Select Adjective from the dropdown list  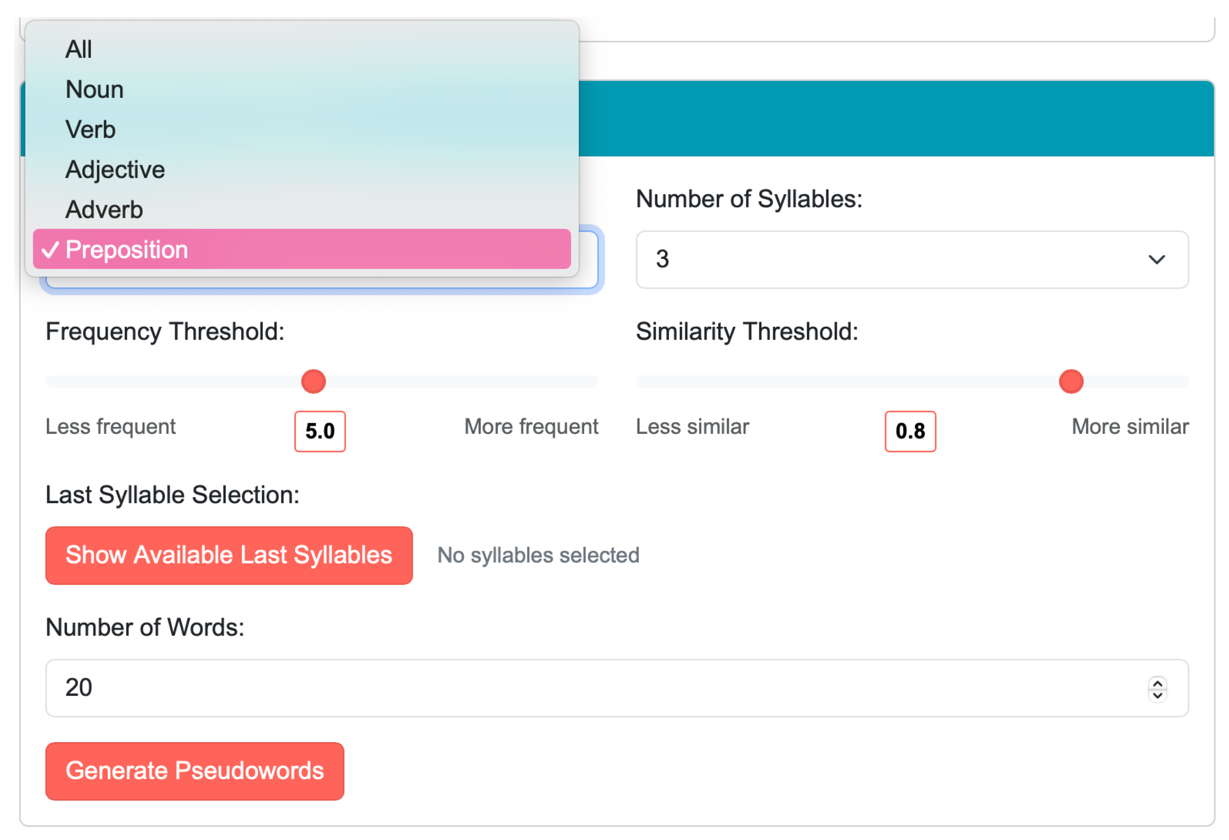tap(115, 170)
